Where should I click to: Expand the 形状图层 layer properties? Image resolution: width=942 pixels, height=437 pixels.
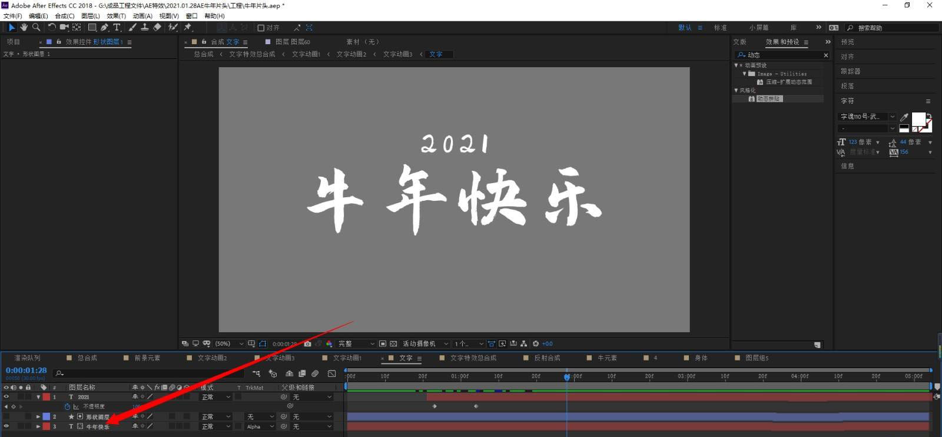[38, 416]
